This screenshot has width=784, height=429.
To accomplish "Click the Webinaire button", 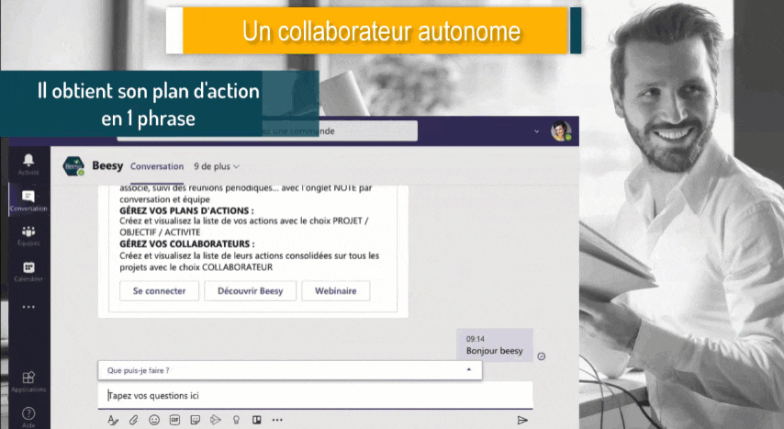I will coord(335,291).
